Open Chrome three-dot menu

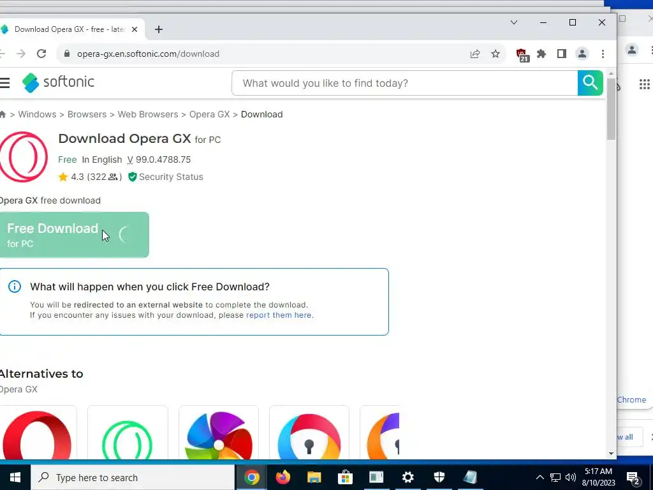point(603,54)
